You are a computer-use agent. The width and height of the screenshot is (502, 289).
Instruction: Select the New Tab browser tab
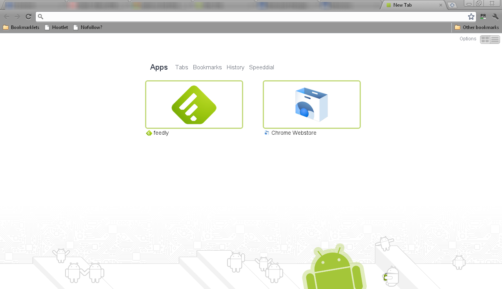(x=413, y=5)
